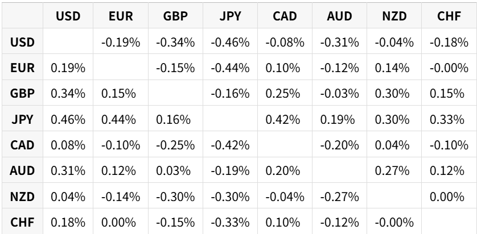Click the CAD row header
The height and width of the screenshot is (234, 477).
(22, 144)
